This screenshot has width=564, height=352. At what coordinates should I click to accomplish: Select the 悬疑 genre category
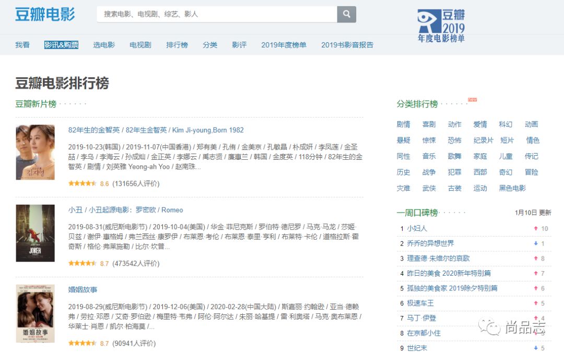point(403,140)
